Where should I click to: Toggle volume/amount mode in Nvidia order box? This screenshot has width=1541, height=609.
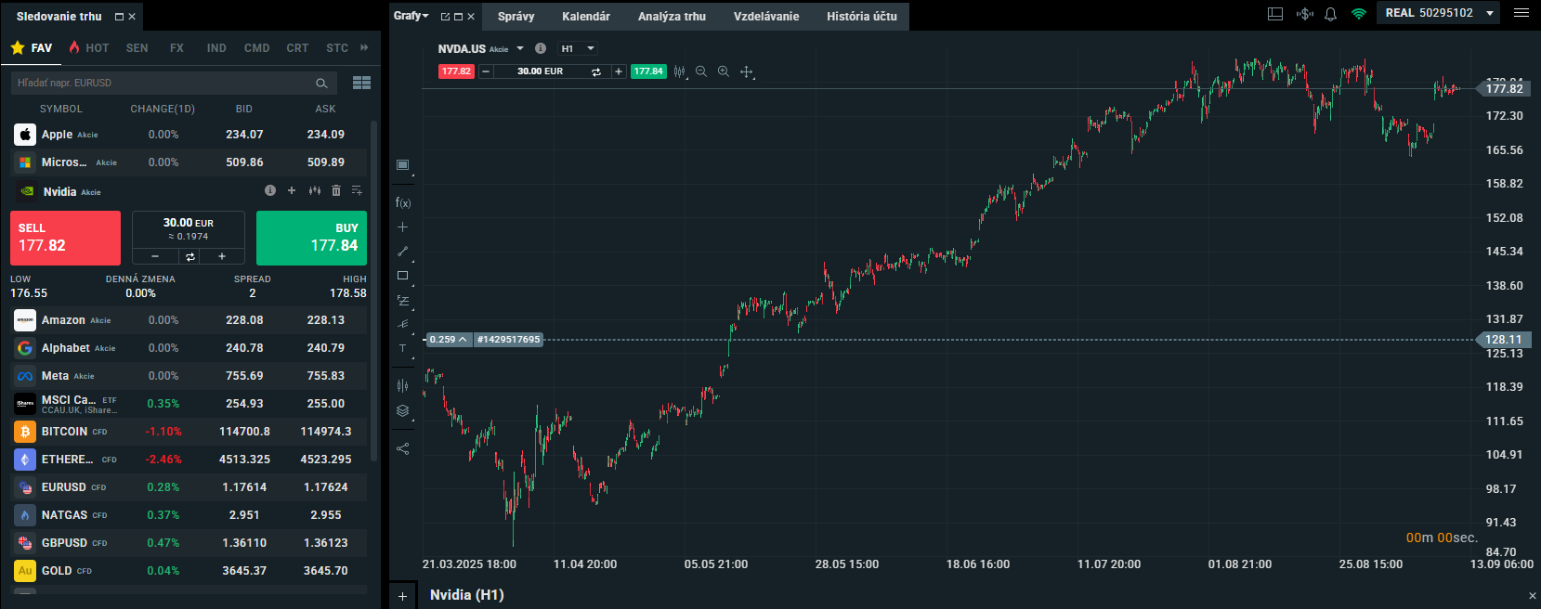point(189,256)
